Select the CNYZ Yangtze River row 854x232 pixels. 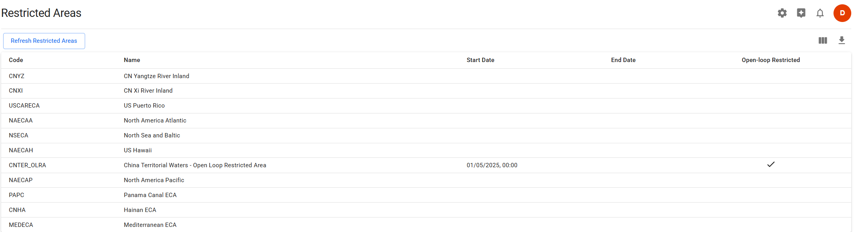(156, 76)
